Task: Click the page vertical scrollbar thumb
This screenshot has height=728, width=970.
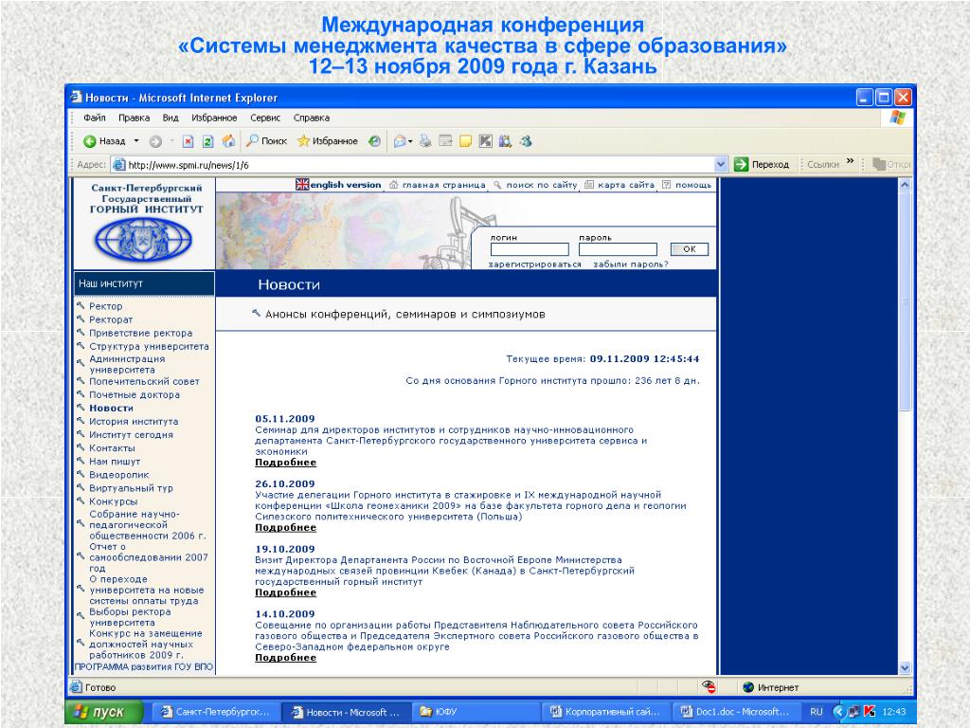Action: (905, 301)
